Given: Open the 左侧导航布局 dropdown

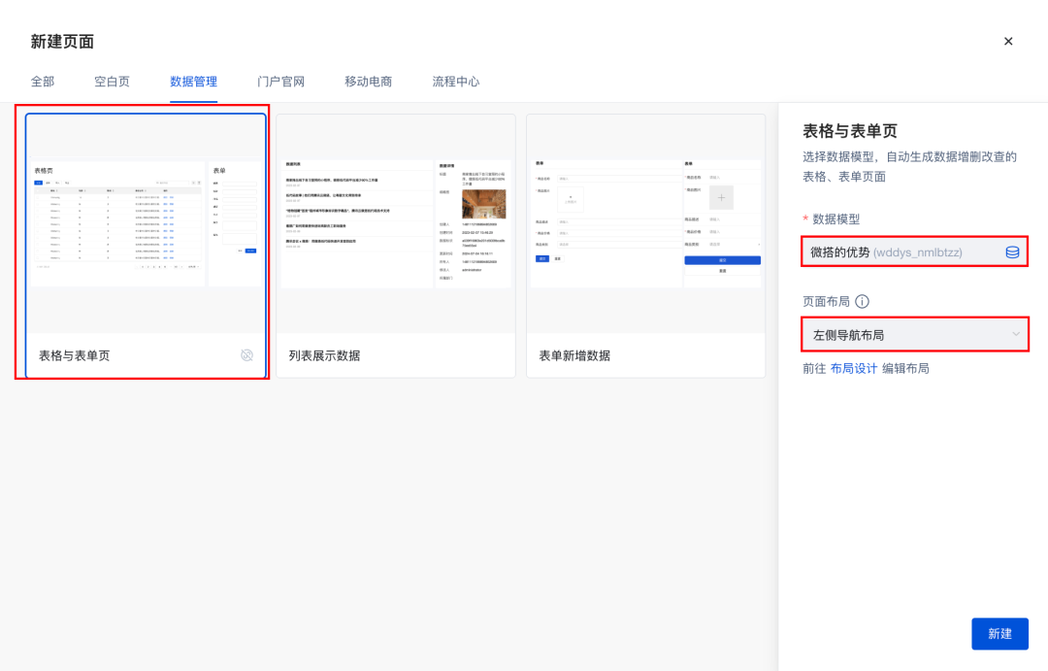Looking at the screenshot, I should 914,334.
